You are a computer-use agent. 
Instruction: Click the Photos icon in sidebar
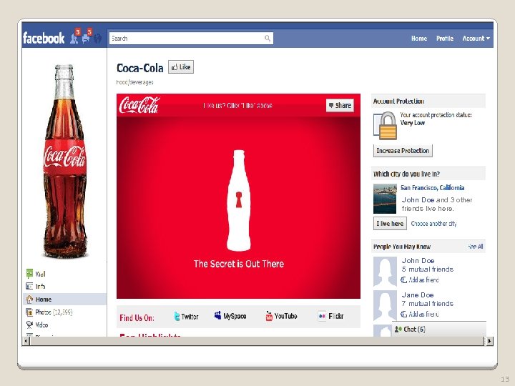click(x=29, y=312)
